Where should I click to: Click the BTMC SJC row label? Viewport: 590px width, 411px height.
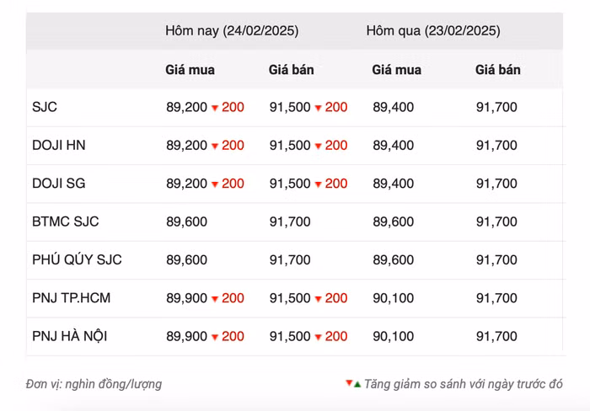[65, 222]
